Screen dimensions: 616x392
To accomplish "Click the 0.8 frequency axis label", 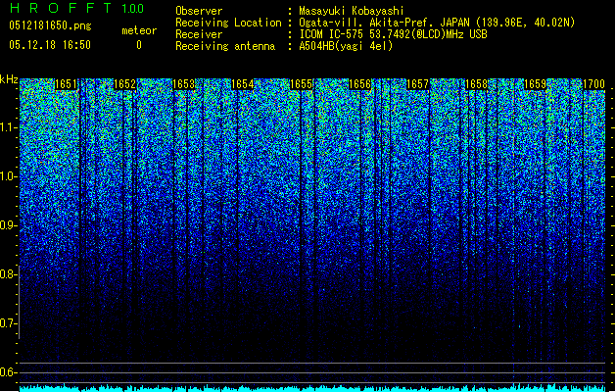I will [x=9, y=274].
